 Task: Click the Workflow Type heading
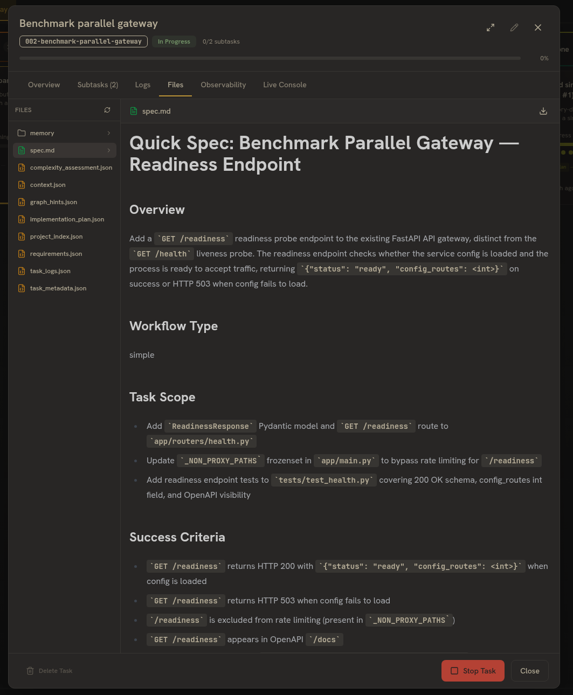[174, 326]
